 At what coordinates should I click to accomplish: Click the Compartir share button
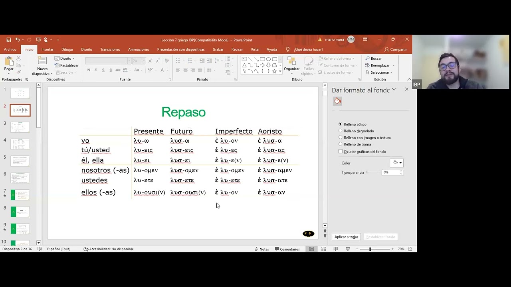pos(396,49)
